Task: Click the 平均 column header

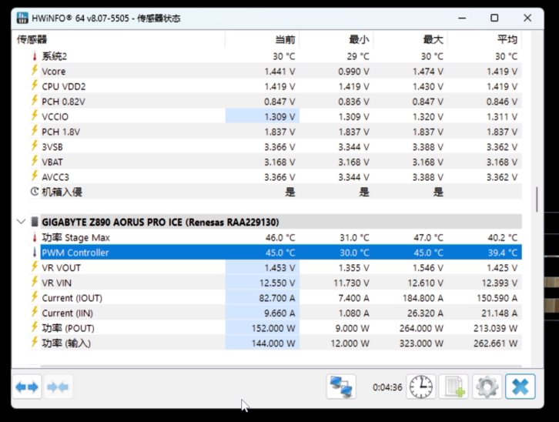Action: point(507,39)
